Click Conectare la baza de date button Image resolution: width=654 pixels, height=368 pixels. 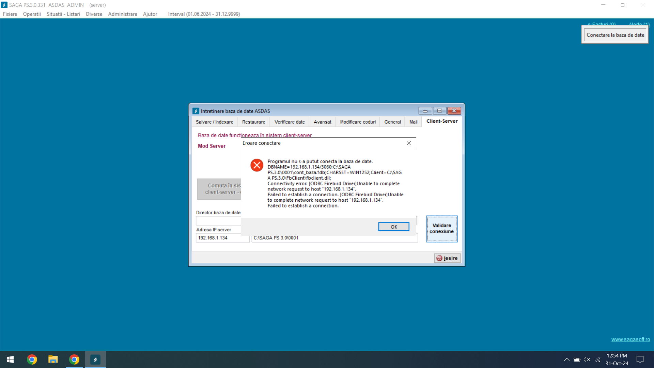615,35
